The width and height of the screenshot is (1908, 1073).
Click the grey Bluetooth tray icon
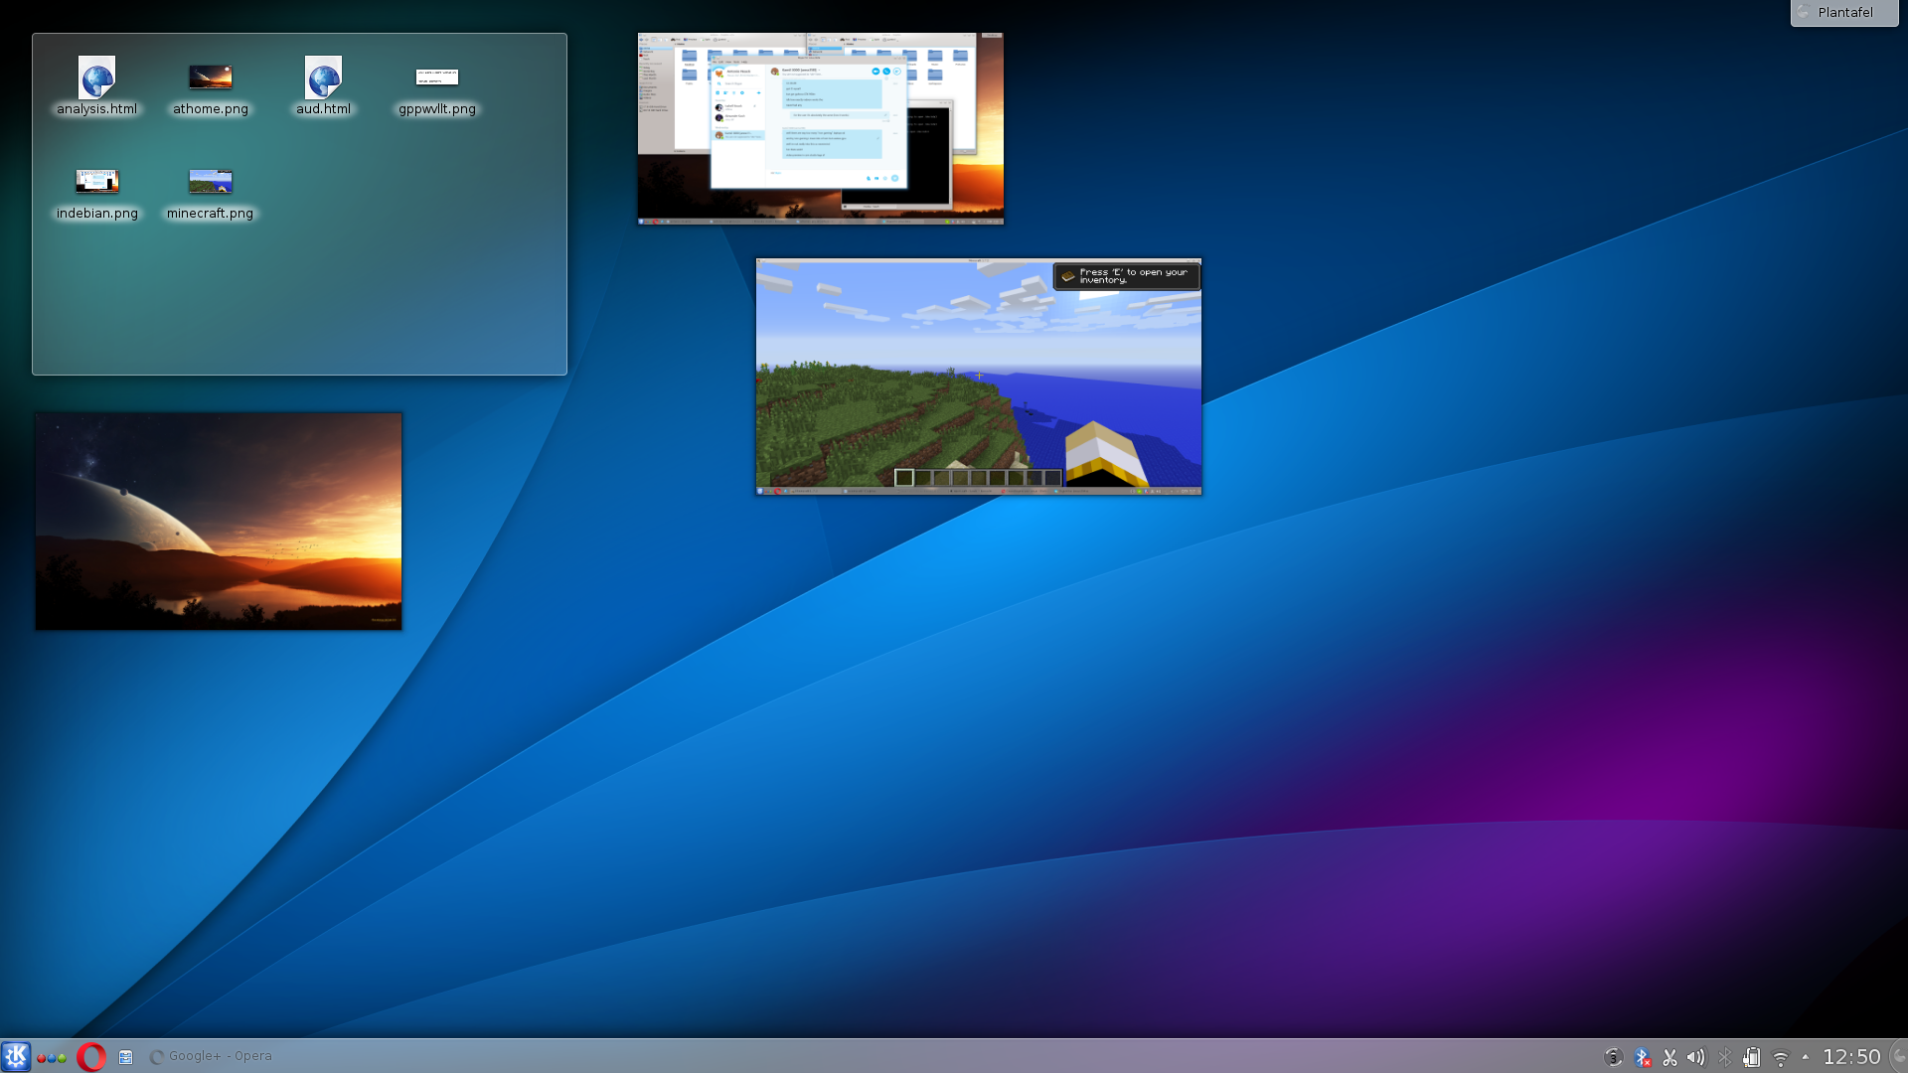[1724, 1057]
